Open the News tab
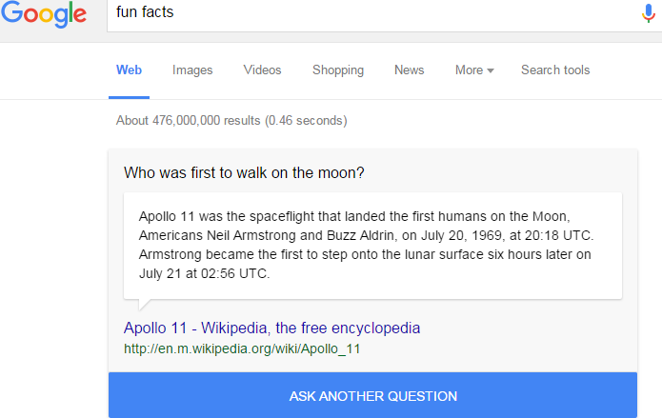Viewport: 662px width, 418px height. pos(409,70)
